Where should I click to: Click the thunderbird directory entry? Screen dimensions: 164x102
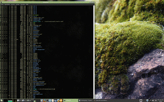(37, 69)
